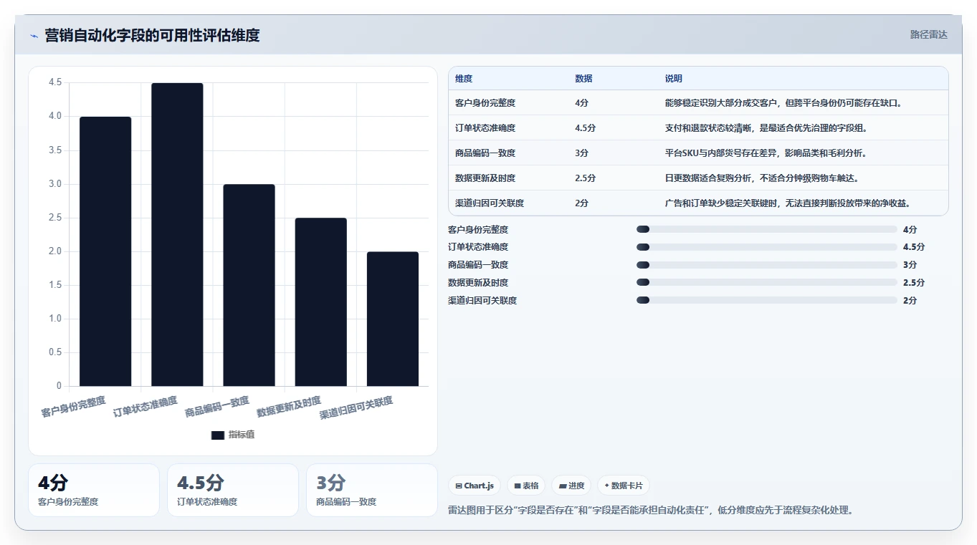977x545 pixels.
Task: Click the 2.5分 value in table
Action: coord(585,178)
